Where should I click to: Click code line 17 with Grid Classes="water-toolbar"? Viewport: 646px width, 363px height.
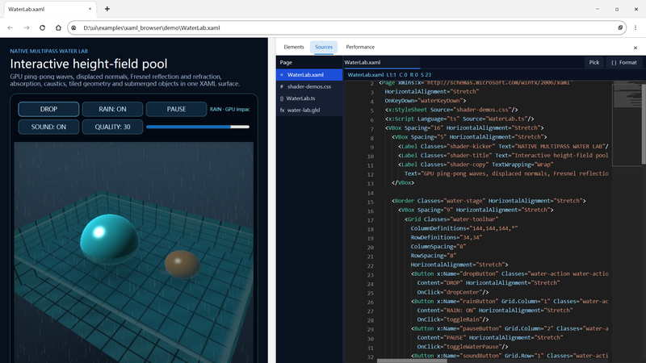tap(452, 219)
